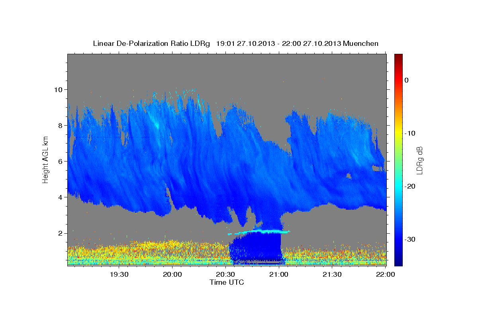Click the plot title mentioning Muenchen

[x=235, y=43]
